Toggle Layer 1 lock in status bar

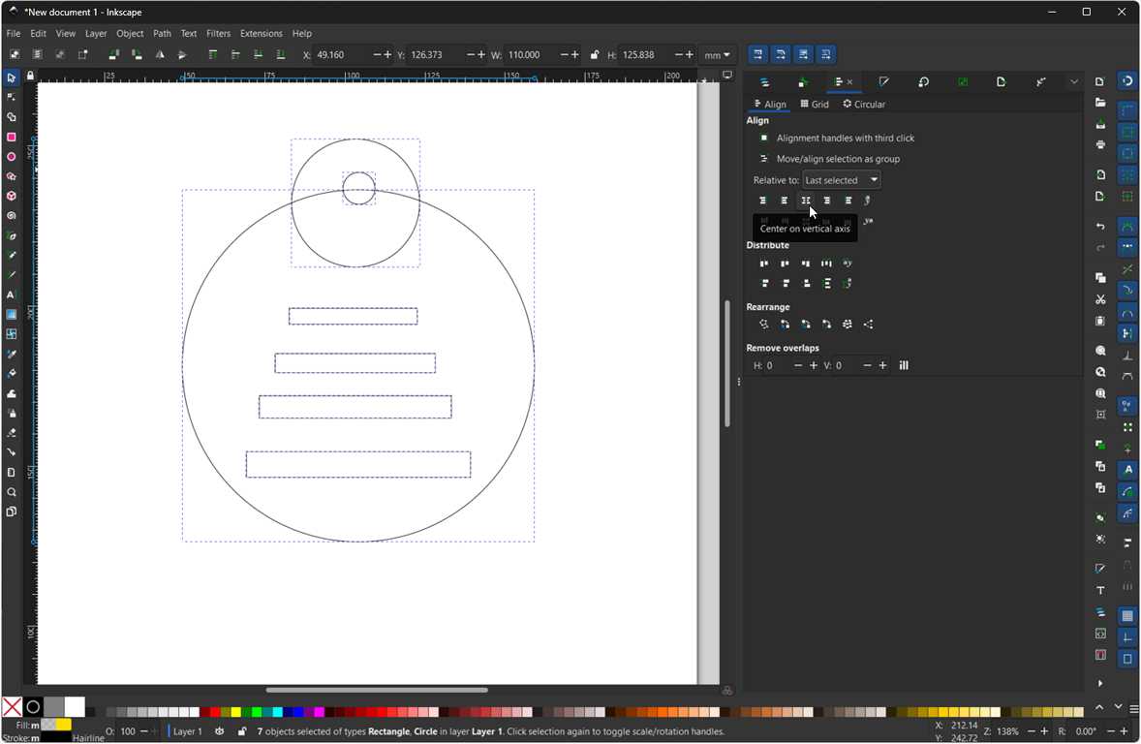[x=241, y=730]
